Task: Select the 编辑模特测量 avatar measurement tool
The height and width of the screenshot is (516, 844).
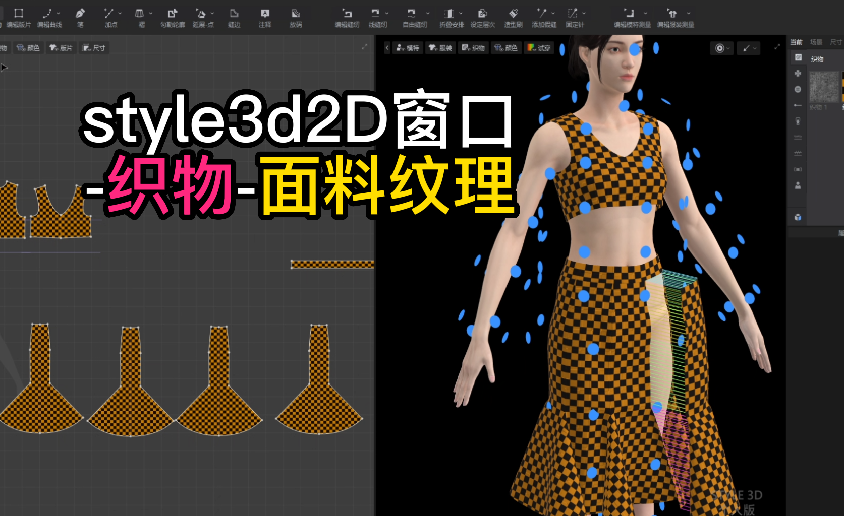Action: coord(632,18)
